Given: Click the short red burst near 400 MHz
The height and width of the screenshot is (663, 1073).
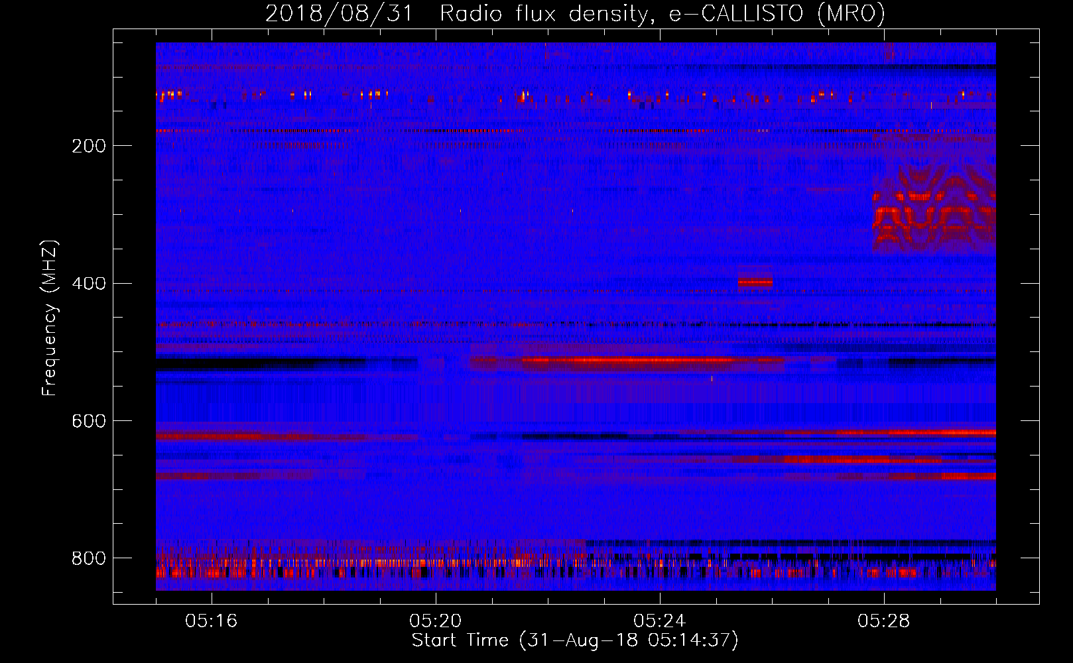Looking at the screenshot, I should pos(755,282).
